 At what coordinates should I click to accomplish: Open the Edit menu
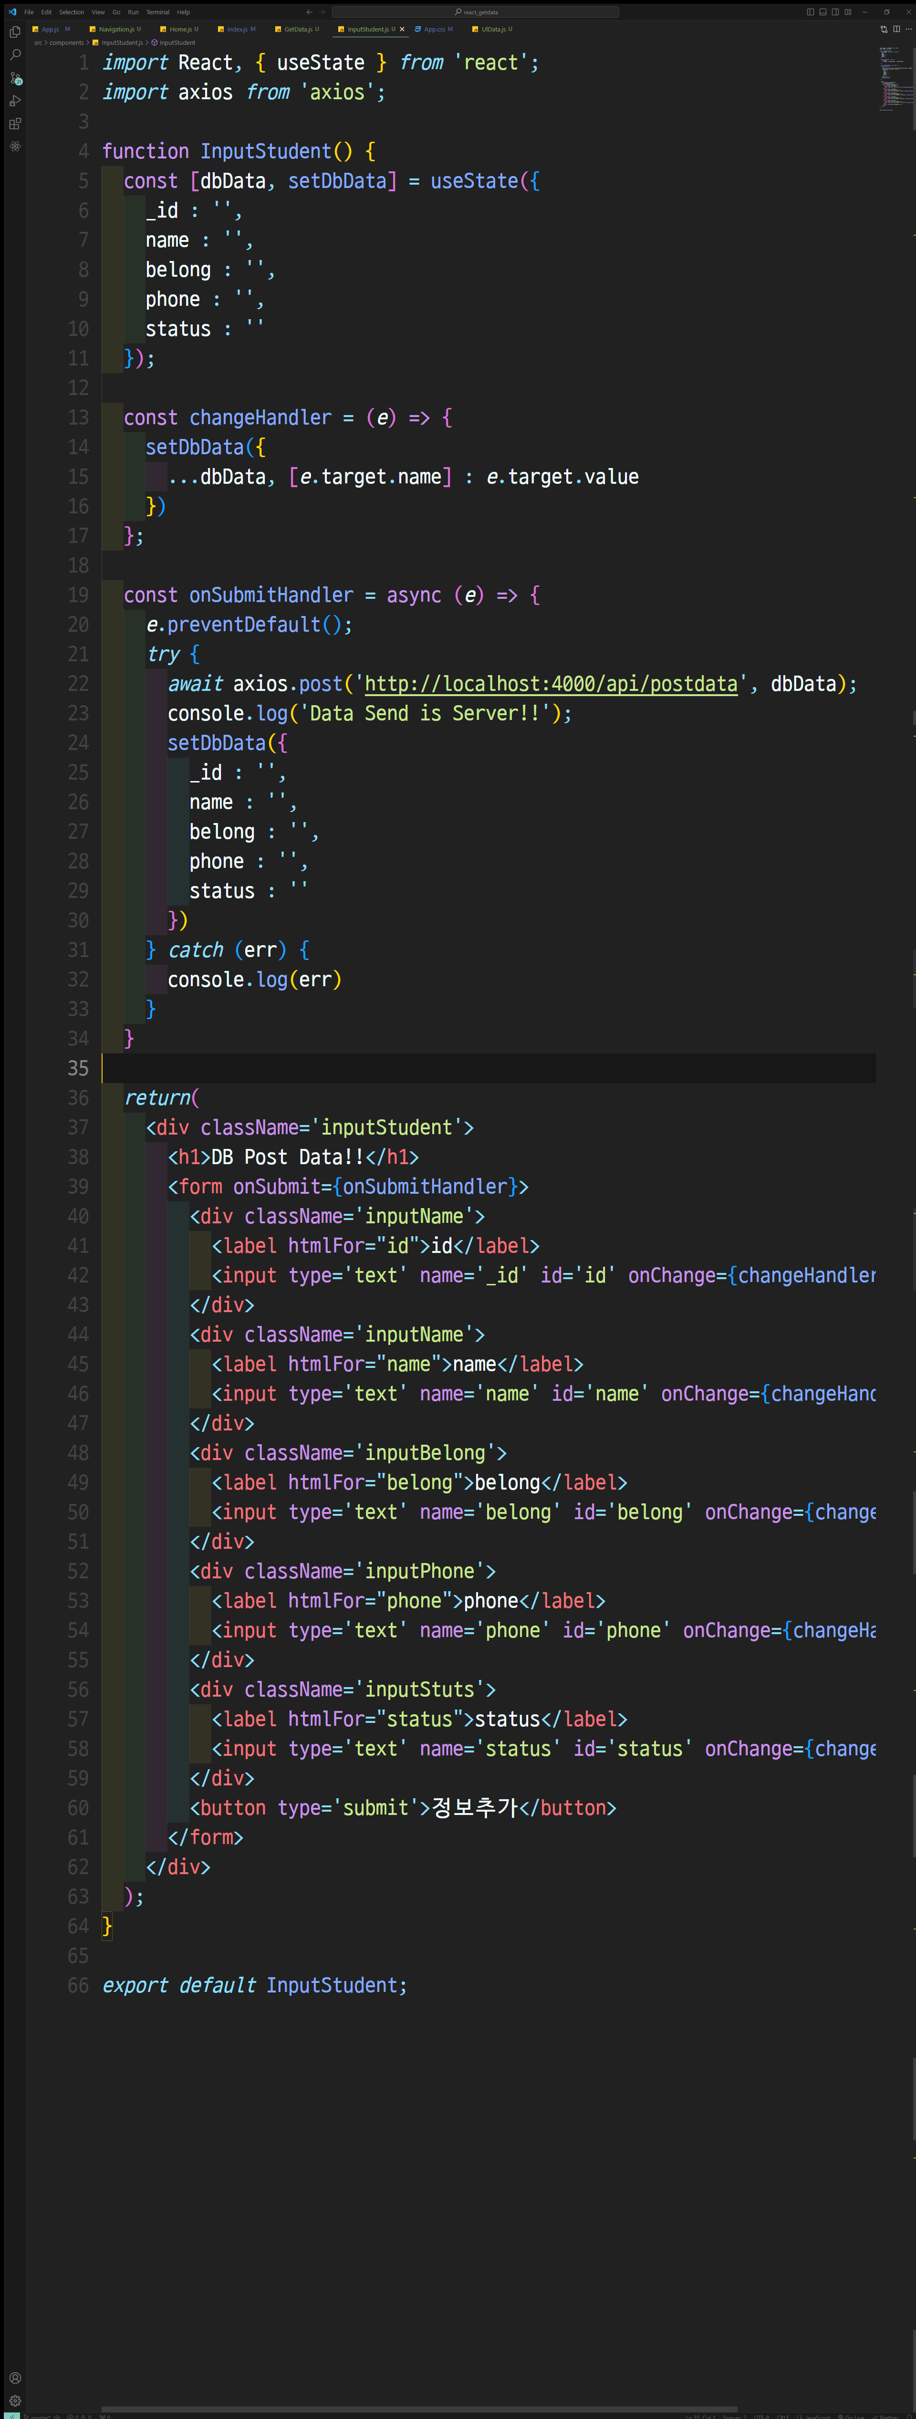[46, 12]
